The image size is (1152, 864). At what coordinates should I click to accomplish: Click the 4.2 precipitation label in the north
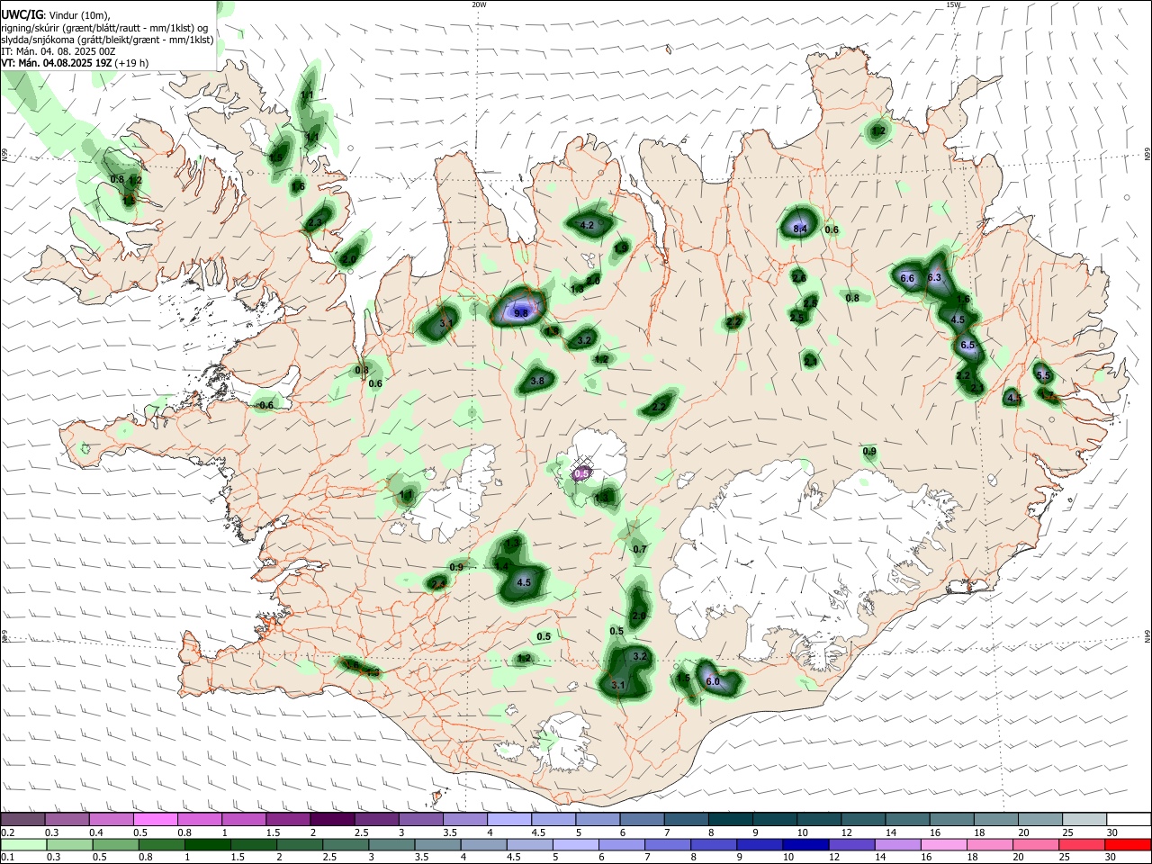tap(588, 225)
